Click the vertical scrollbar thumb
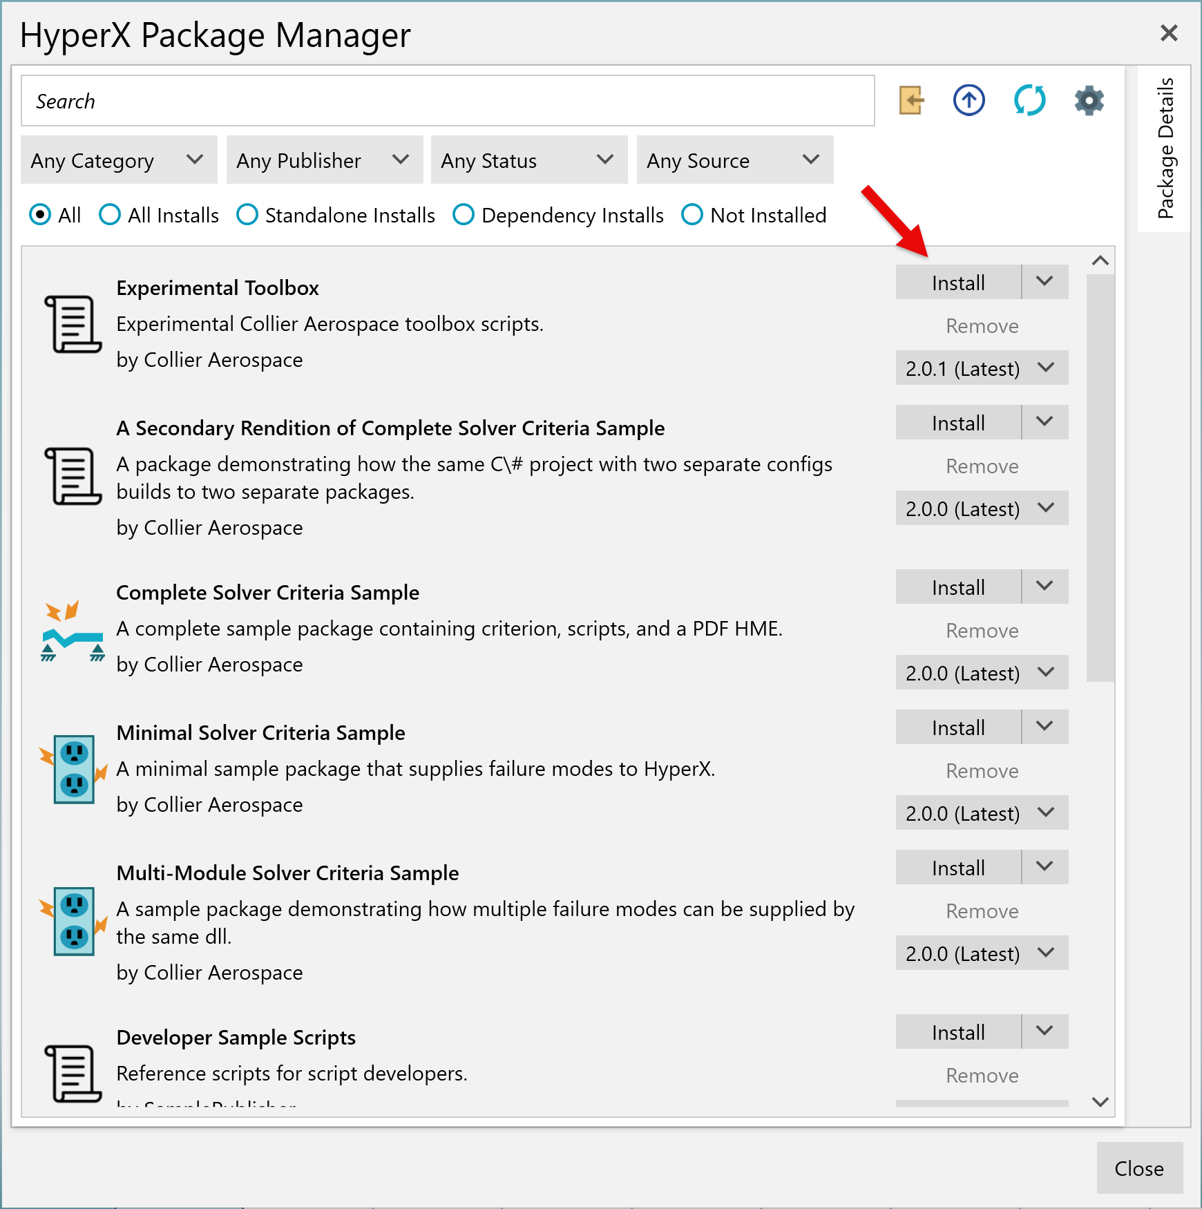 tap(1100, 478)
